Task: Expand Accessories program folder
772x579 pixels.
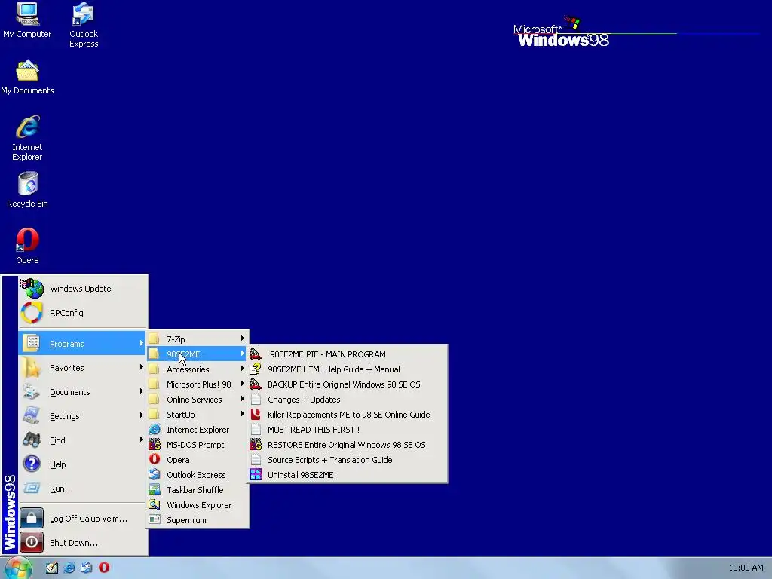Action: point(198,369)
